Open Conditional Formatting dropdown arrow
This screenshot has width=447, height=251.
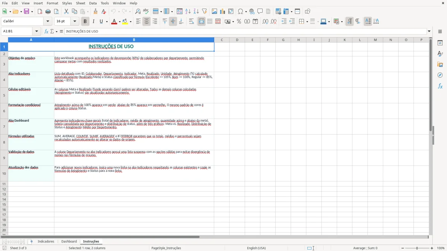point(342,22)
